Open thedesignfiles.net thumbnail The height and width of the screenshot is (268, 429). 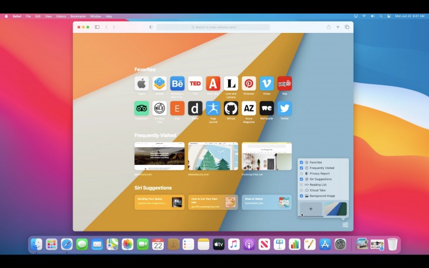[x=267, y=156]
